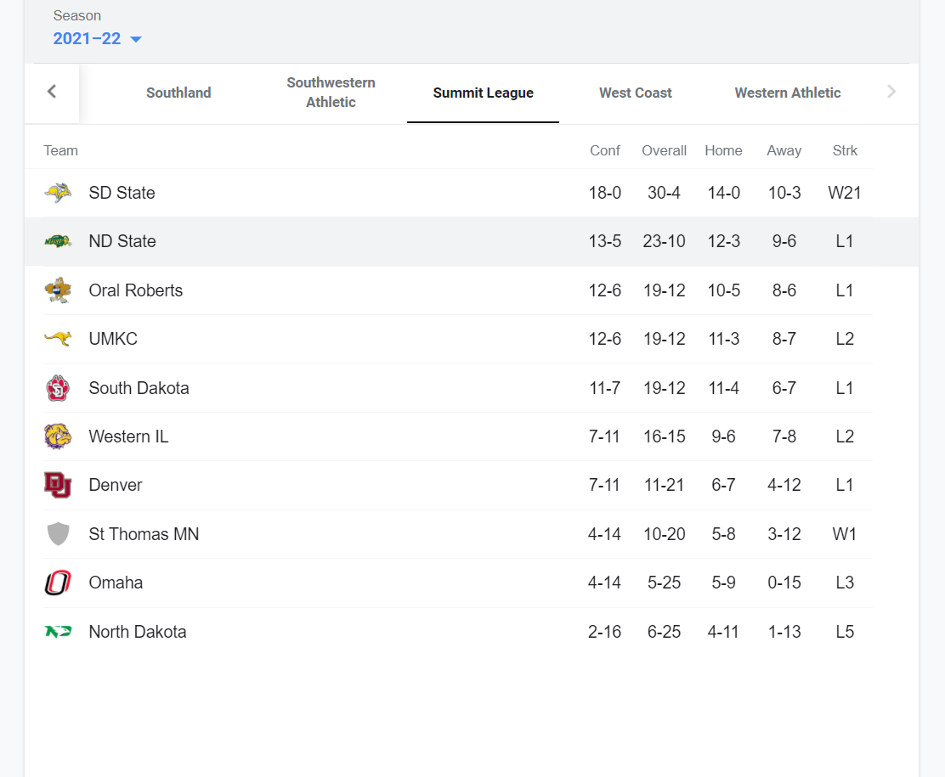Click the Western IL bulldog logo
The width and height of the screenshot is (945, 777).
[x=58, y=436]
